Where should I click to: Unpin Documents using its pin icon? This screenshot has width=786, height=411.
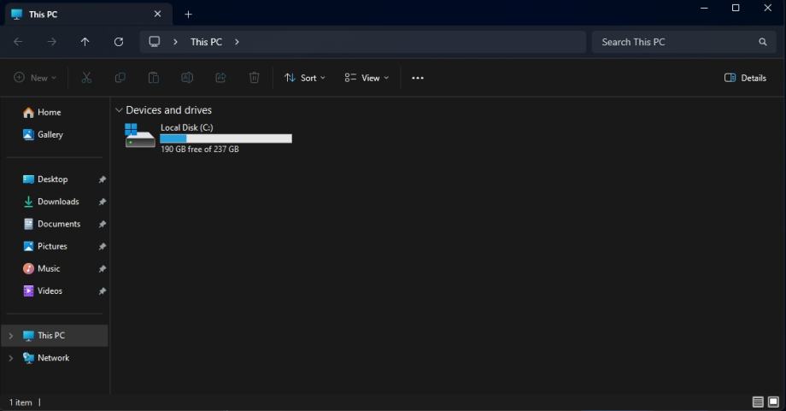coord(103,224)
